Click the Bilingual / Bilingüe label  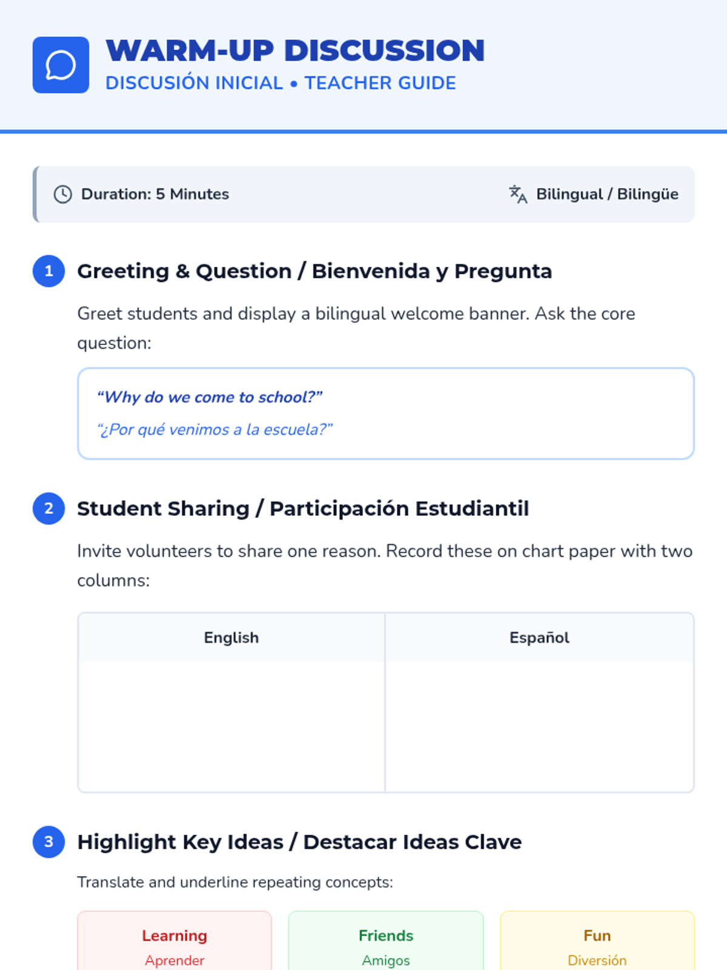607,194
